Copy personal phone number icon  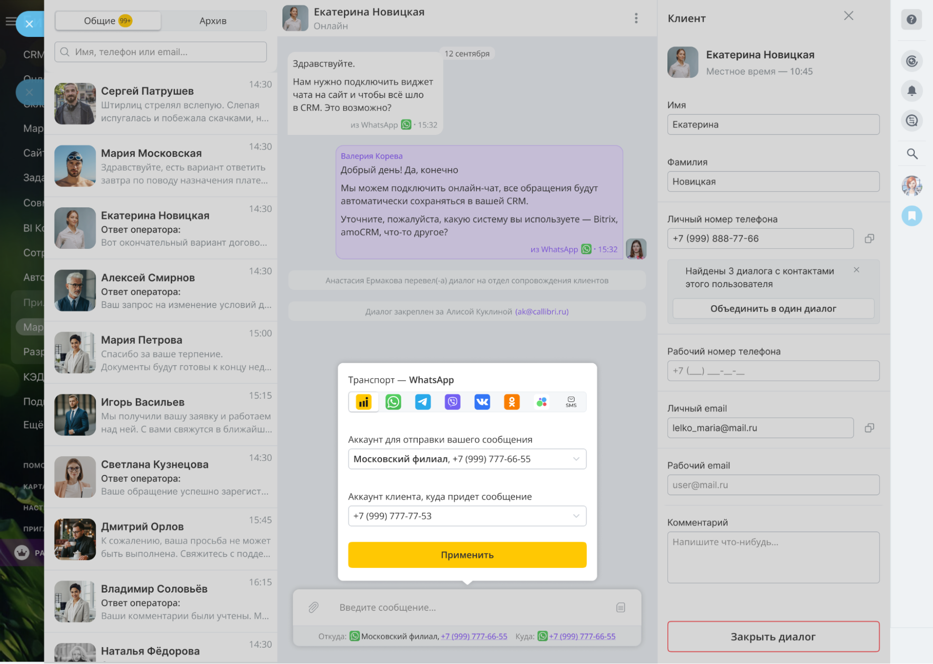tap(869, 239)
